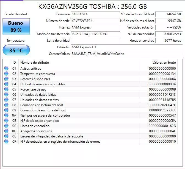This screenshot has width=185, height=169.
Task: Click the status orb for registro de información de errores
Action: 6,141
